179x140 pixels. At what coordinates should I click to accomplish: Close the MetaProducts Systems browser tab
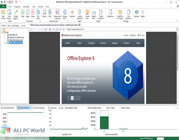pyautogui.click(x=79, y=25)
